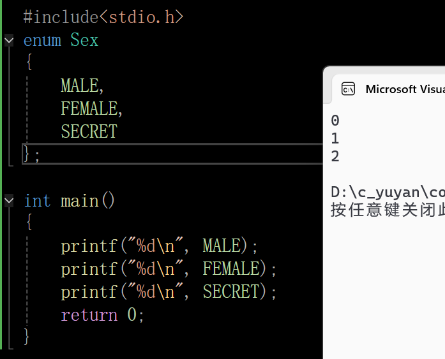Click the SECRET enumerator in the enum

click(x=89, y=131)
